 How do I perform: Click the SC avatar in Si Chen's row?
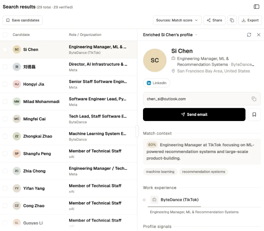click(16, 49)
